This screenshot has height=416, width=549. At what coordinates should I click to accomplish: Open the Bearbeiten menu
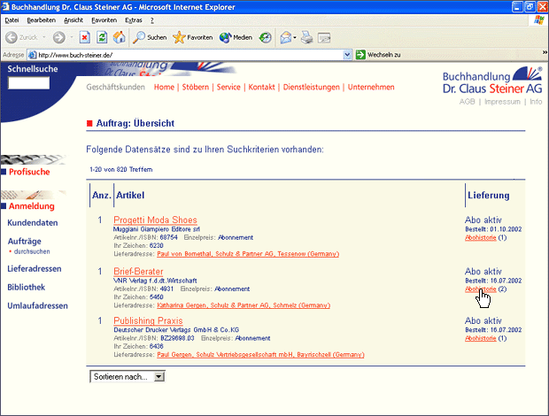[42, 20]
